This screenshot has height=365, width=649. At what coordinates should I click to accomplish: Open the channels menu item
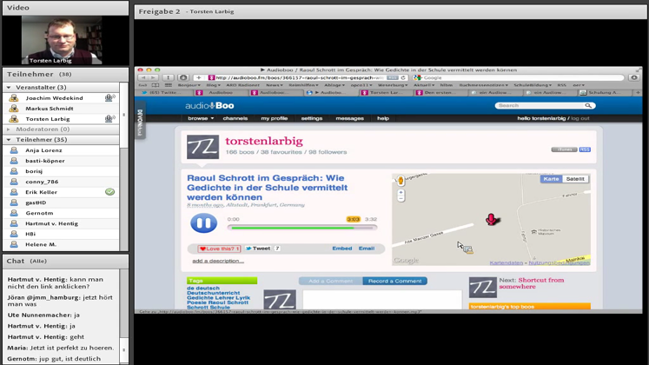point(235,118)
